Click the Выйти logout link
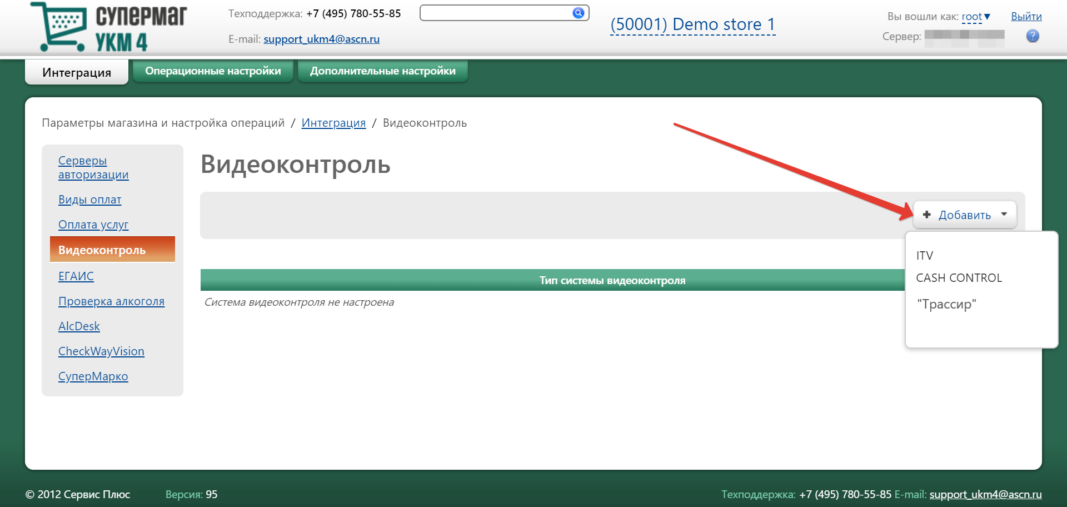 (x=1026, y=17)
